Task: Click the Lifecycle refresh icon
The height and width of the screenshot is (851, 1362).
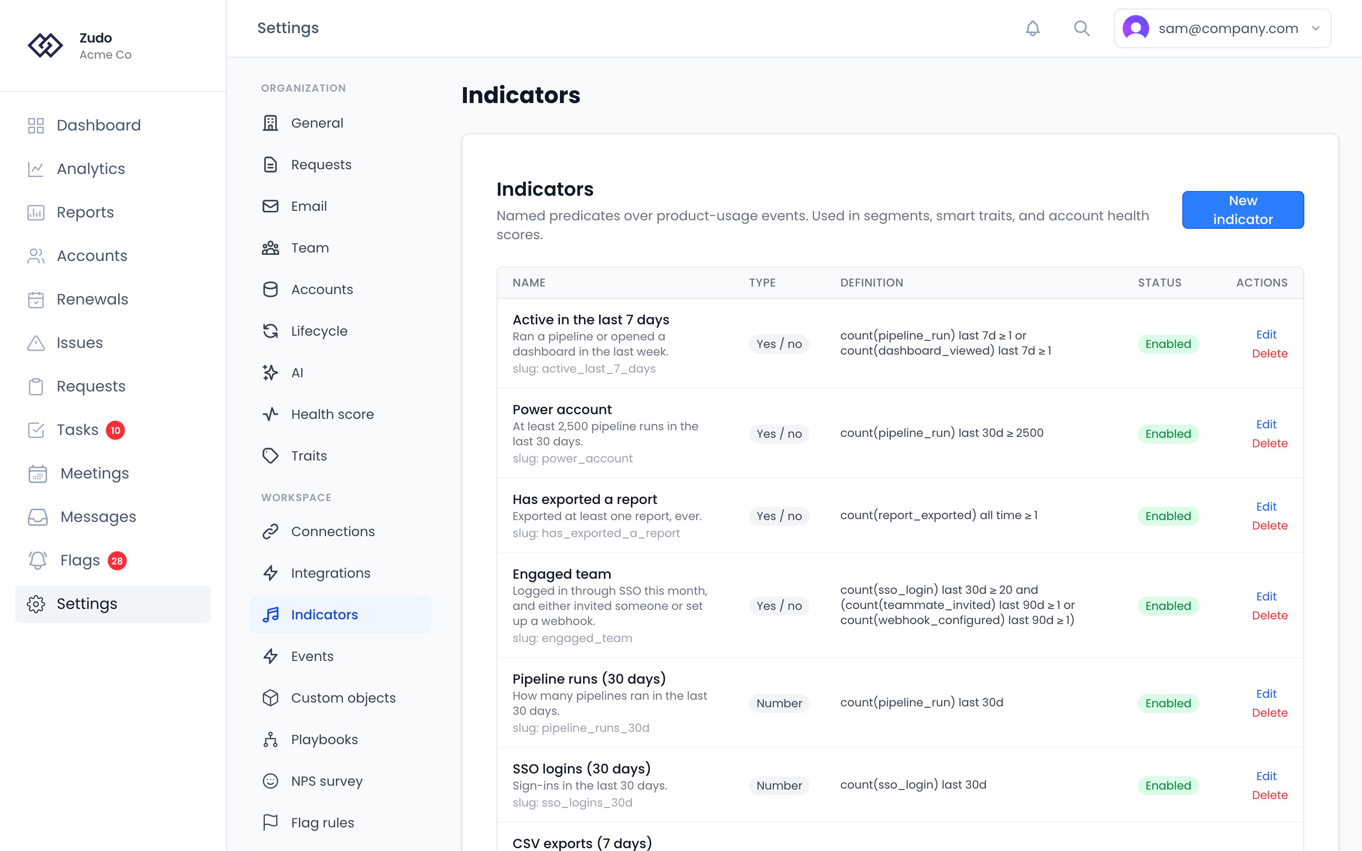Action: pos(270,331)
